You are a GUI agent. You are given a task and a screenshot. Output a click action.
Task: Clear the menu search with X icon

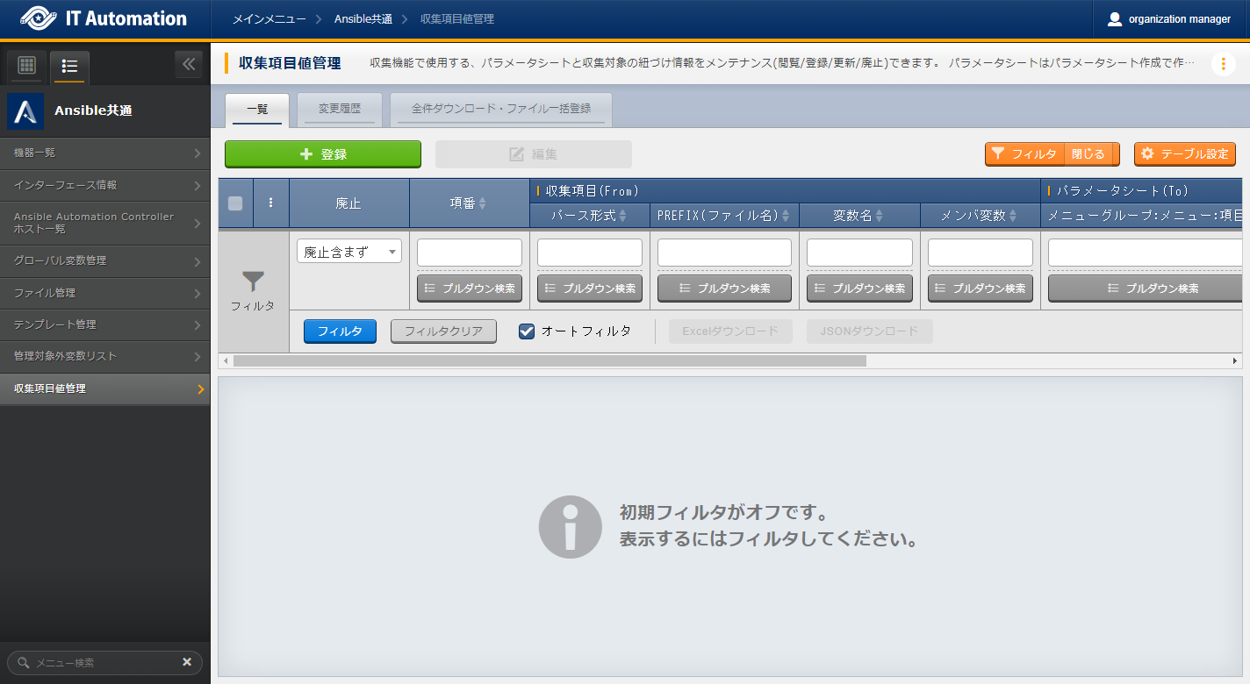point(186,662)
